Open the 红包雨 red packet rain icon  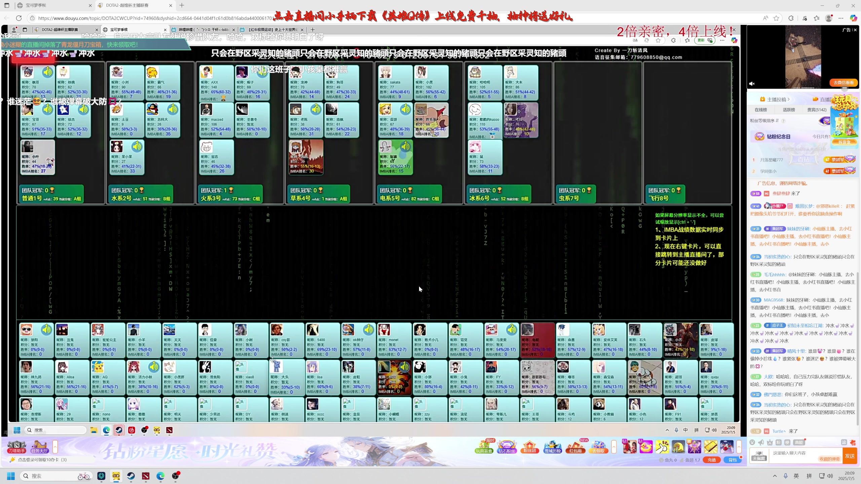pyautogui.click(x=575, y=447)
